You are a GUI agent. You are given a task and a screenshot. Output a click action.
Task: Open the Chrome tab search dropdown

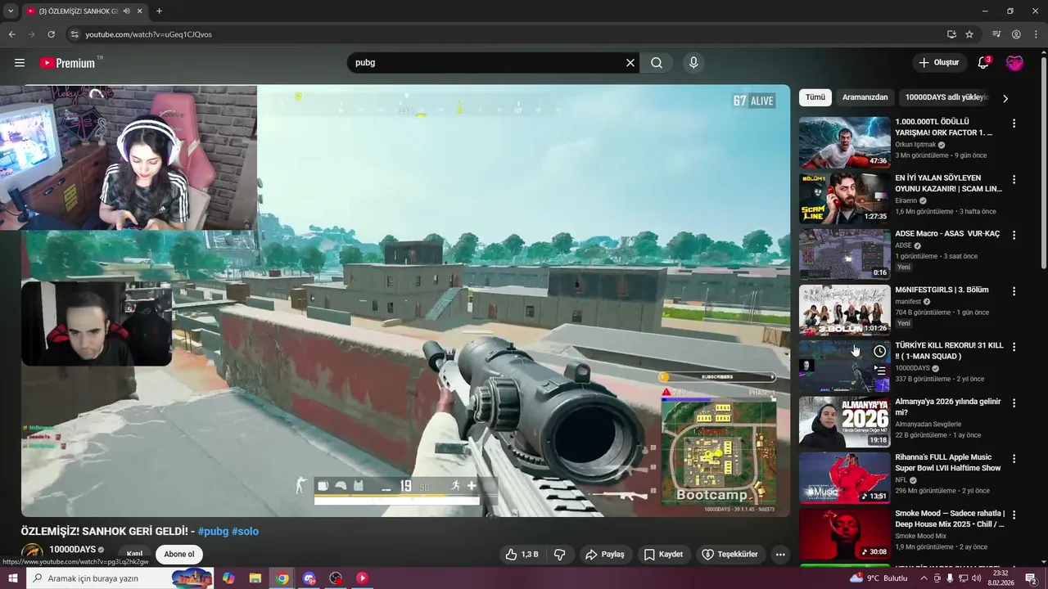click(11, 11)
